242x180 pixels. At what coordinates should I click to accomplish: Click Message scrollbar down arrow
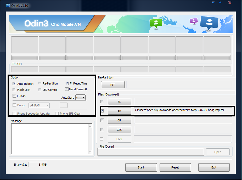click(x=90, y=152)
